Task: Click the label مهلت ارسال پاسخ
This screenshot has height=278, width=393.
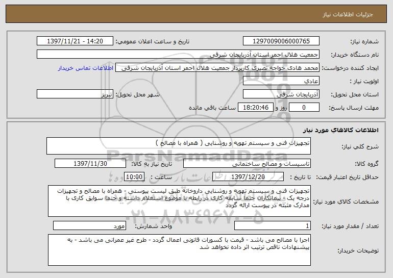Action: coord(354,108)
